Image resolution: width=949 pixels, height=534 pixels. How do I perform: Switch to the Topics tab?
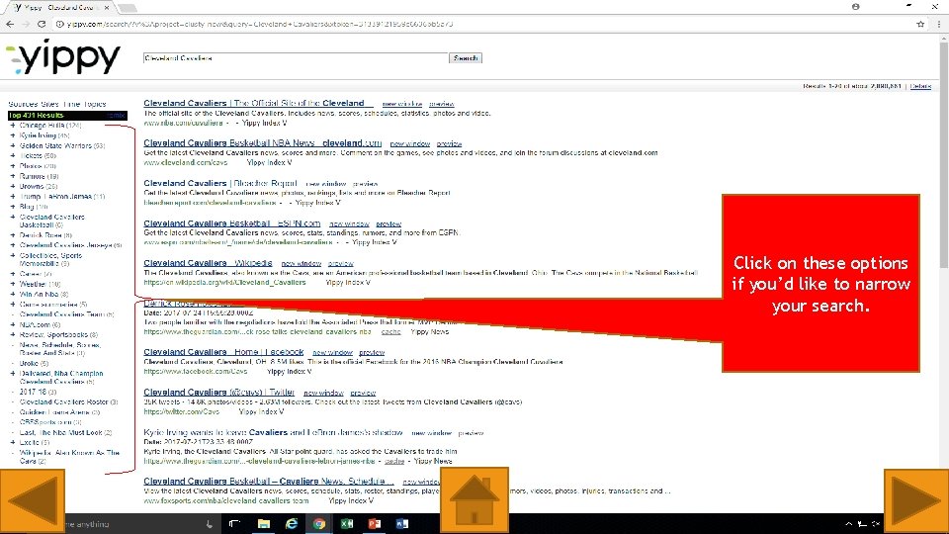tap(95, 104)
